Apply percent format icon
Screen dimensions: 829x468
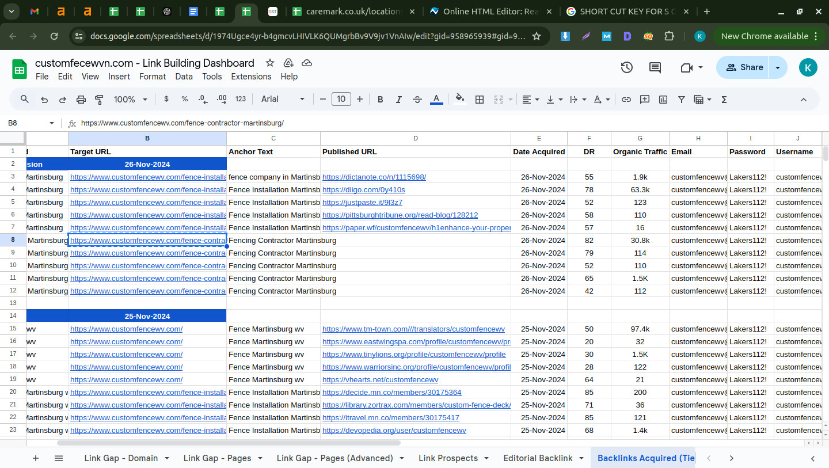coord(185,99)
